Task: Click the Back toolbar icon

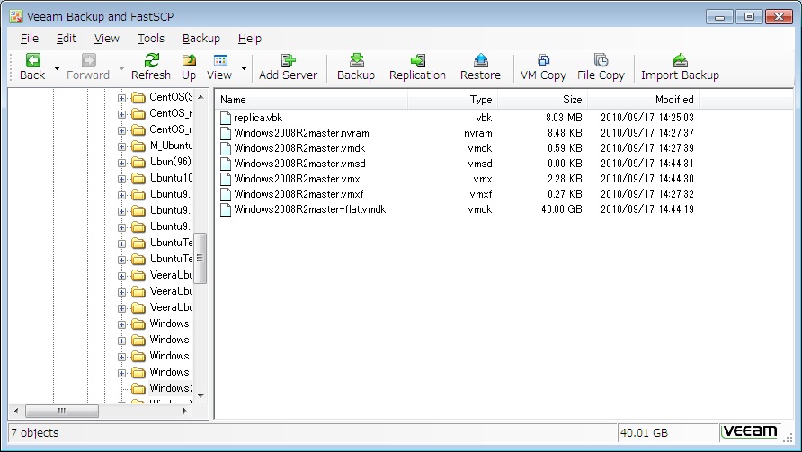Action: (x=32, y=60)
